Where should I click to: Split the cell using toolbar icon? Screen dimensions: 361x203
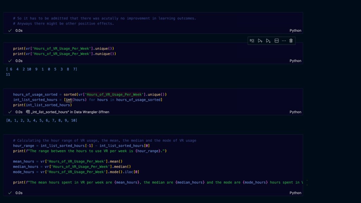point(277,41)
